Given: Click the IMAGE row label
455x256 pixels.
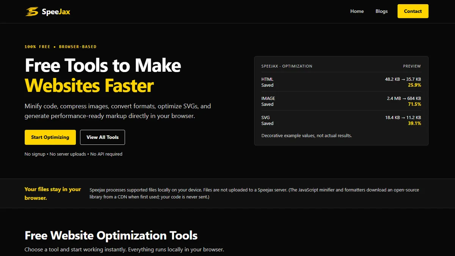Looking at the screenshot, I should (268, 98).
